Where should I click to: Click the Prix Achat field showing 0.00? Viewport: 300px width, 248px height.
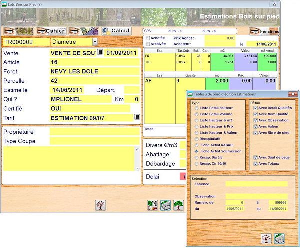click(x=220, y=38)
